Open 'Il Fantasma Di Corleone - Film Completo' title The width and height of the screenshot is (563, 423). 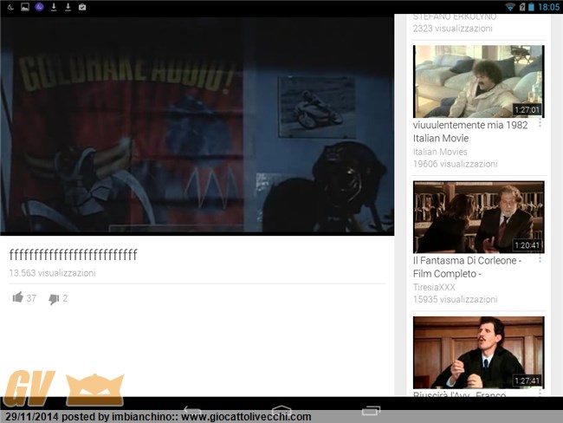(467, 267)
